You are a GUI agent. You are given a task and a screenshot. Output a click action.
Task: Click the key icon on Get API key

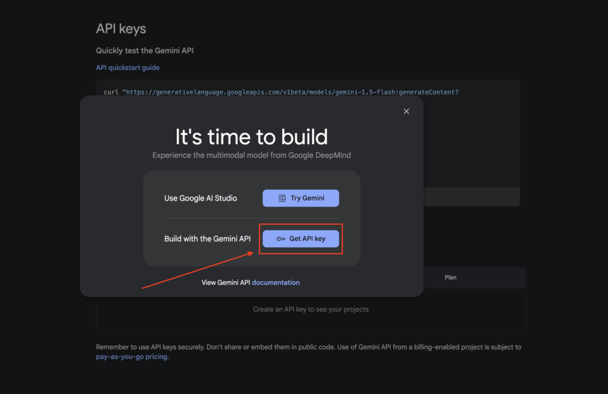pyautogui.click(x=281, y=239)
